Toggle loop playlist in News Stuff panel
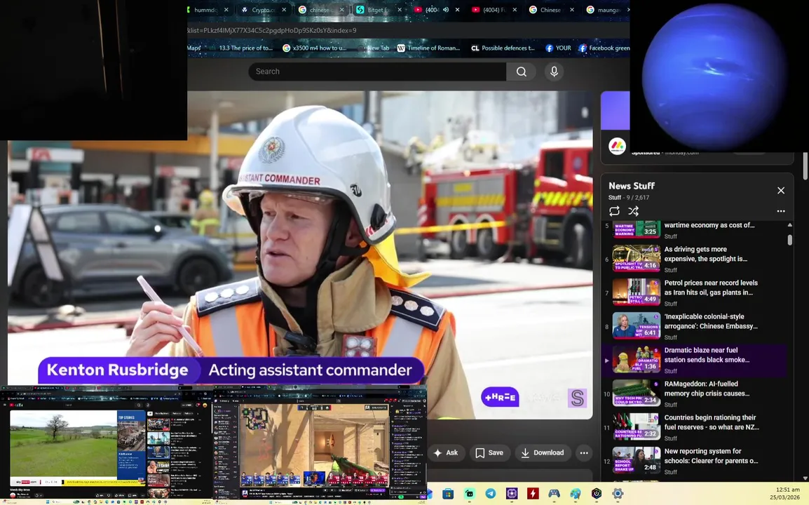 tap(614, 211)
